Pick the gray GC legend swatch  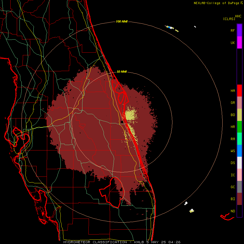pos(239,187)
